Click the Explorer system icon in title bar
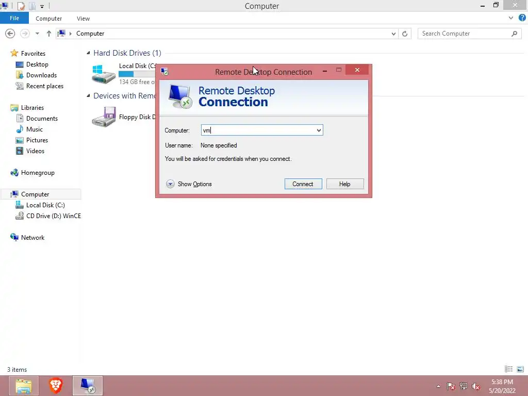Screen dimensions: 528x396 [x=4, y=6]
